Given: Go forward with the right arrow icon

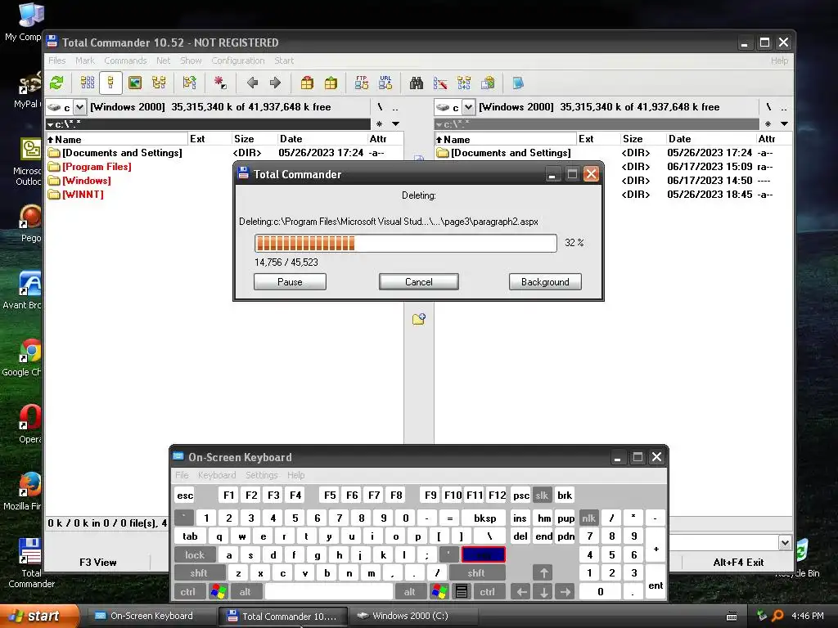Looking at the screenshot, I should [x=275, y=83].
